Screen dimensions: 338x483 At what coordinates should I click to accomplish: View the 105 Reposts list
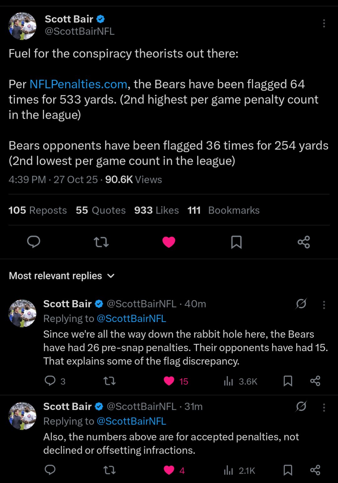tap(38, 210)
